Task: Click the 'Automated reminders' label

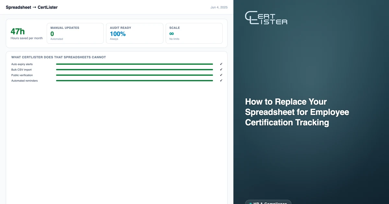Action: 25,81
